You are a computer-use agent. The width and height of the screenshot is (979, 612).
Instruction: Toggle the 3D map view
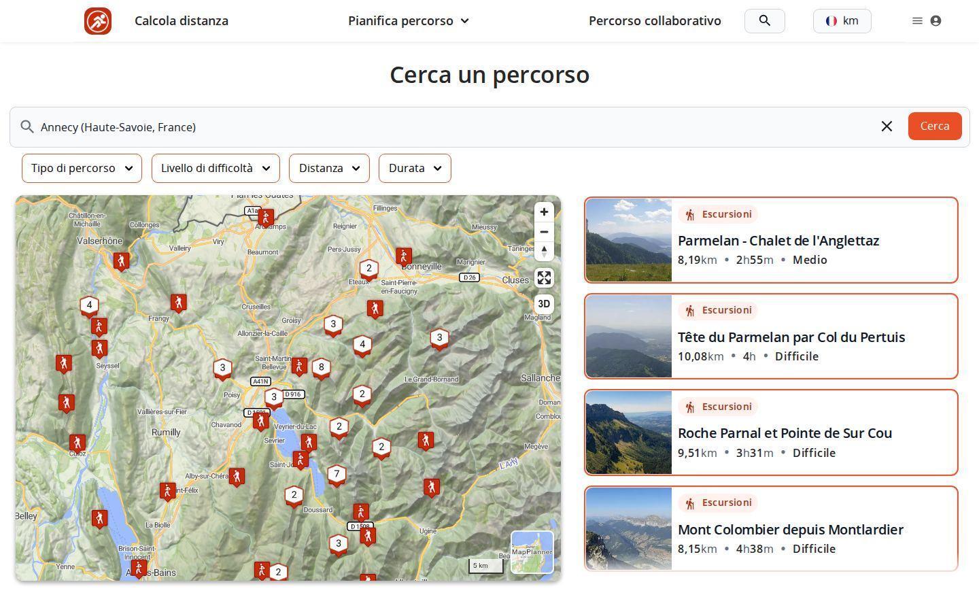click(x=544, y=304)
